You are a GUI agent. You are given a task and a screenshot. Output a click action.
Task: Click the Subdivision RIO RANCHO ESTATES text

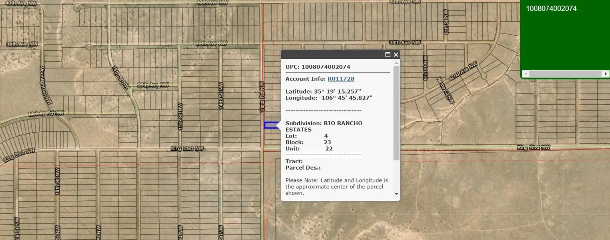pyautogui.click(x=323, y=126)
